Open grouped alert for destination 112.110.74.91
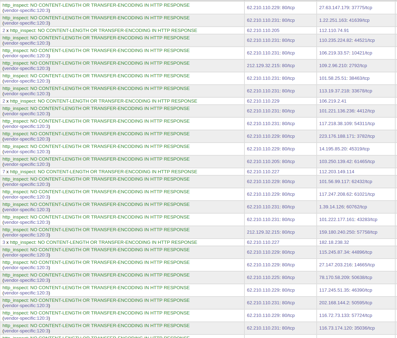397x338 pixels. pos(100,31)
